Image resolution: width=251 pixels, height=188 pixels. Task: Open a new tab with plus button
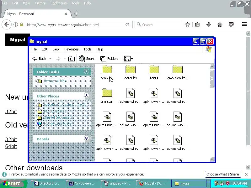(76, 14)
